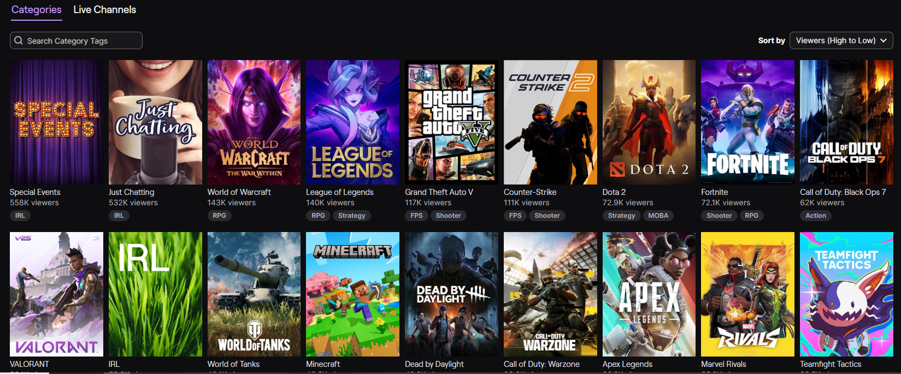Select the MOBA tag under Dota 2
The height and width of the screenshot is (374, 901).
click(658, 216)
